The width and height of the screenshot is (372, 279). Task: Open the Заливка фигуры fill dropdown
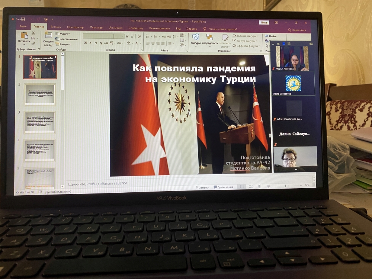click(246, 36)
